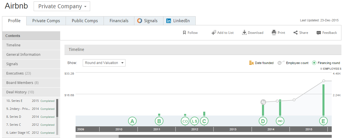Click the Airbnb company title
The width and height of the screenshot is (344, 138).
(x=16, y=6)
